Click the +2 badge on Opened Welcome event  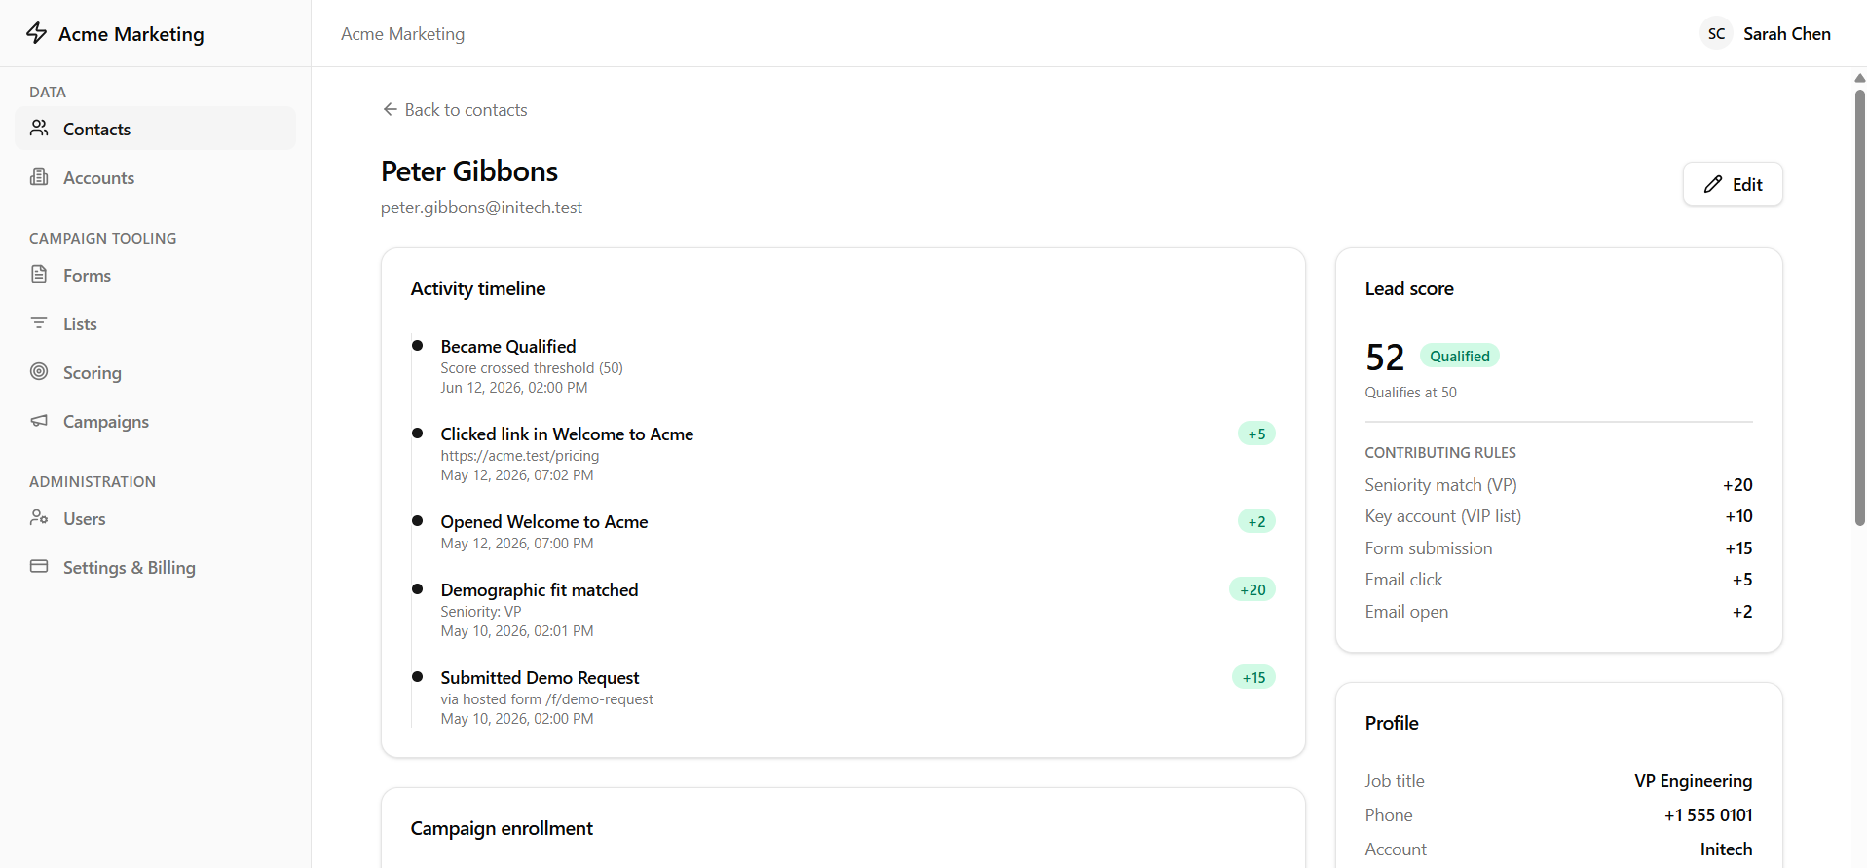(1256, 521)
